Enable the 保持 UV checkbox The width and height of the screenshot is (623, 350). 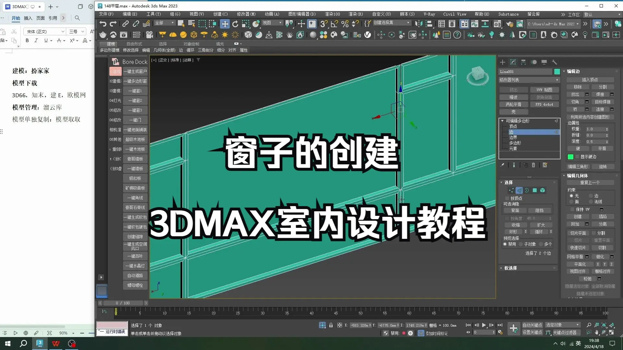[572, 210]
